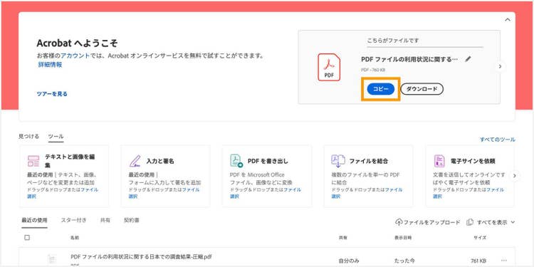The height and width of the screenshot is (267, 534).
Task: Go to next card in welcome carousel
Action: [x=500, y=66]
